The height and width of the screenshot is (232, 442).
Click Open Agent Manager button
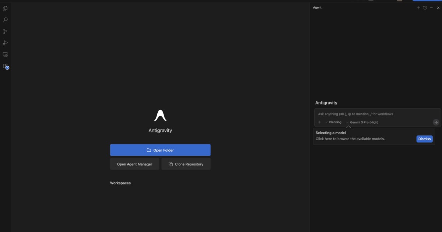[134, 164]
